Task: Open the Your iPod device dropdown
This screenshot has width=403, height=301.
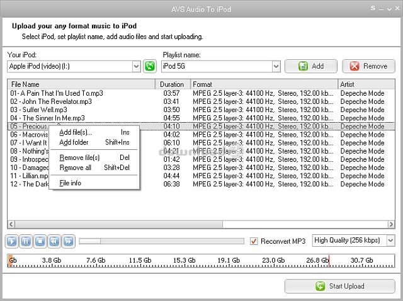Action: (x=137, y=66)
